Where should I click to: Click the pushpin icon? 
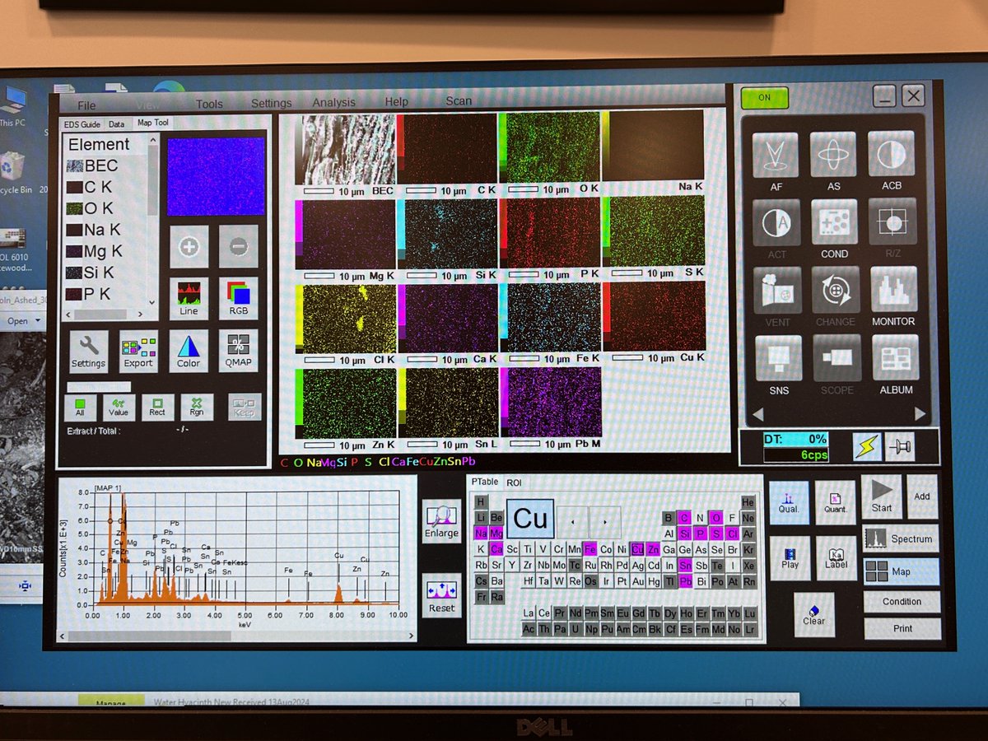point(898,446)
